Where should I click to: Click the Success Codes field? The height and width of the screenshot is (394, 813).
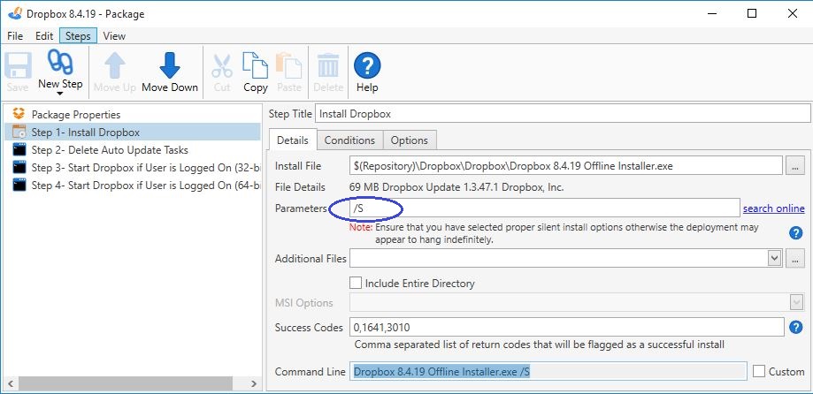click(x=567, y=327)
